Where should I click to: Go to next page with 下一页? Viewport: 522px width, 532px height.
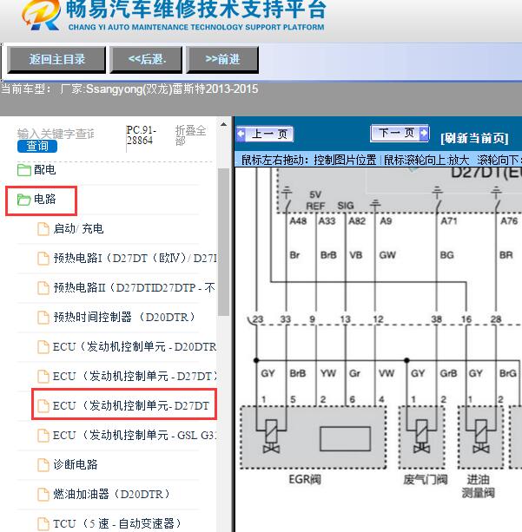pyautogui.click(x=400, y=133)
